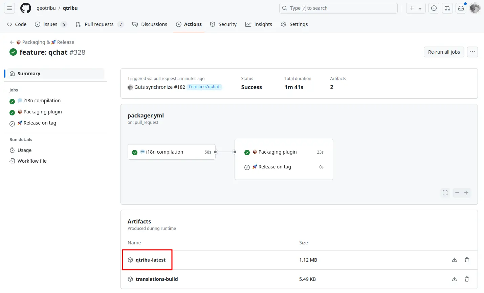
Task: Delete the translations-build artifact
Action: 467,279
